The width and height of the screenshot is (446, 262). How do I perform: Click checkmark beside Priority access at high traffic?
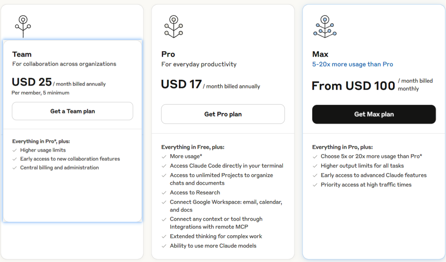pyautogui.click(x=315, y=185)
